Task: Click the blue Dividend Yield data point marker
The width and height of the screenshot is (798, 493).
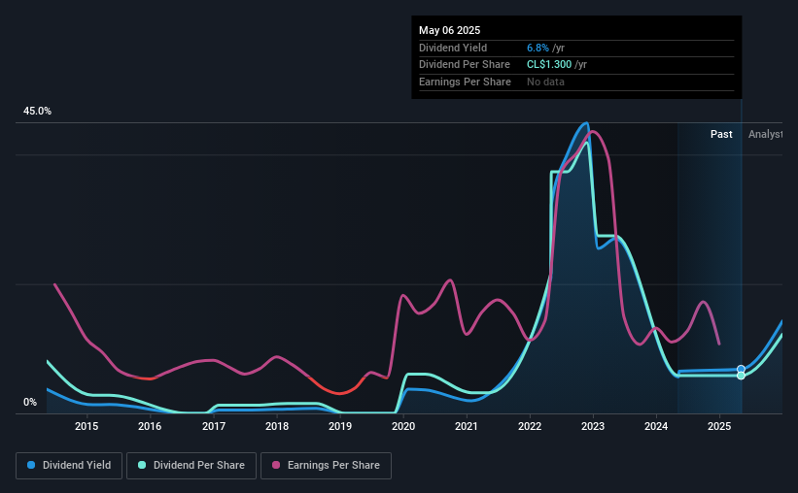Action: click(x=741, y=370)
